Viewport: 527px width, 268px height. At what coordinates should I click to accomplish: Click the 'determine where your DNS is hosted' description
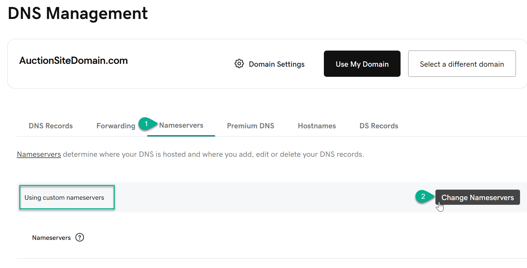(213, 154)
